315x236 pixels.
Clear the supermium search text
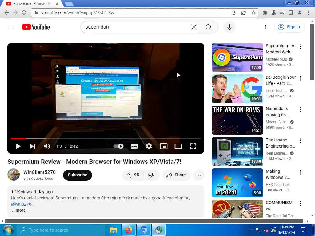[194, 27]
